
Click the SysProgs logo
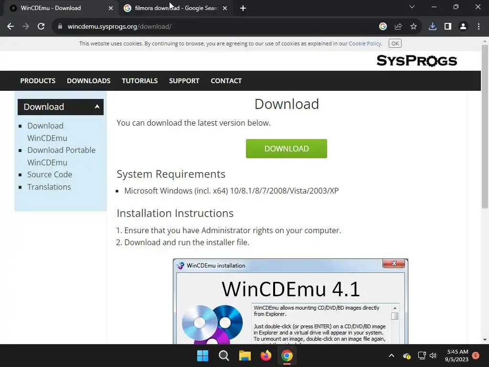416,61
